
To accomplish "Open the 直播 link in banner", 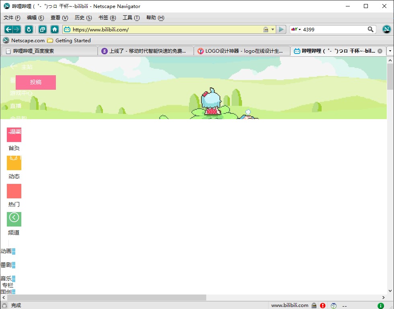I will click(16, 106).
